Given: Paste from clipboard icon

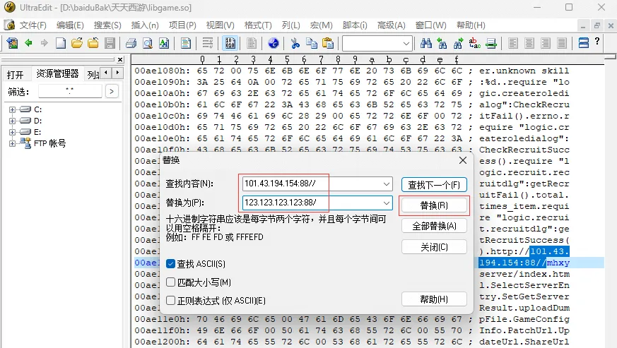Looking at the screenshot, I should [328, 43].
